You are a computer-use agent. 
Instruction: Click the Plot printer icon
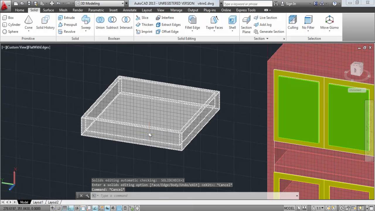click(x=52, y=4)
